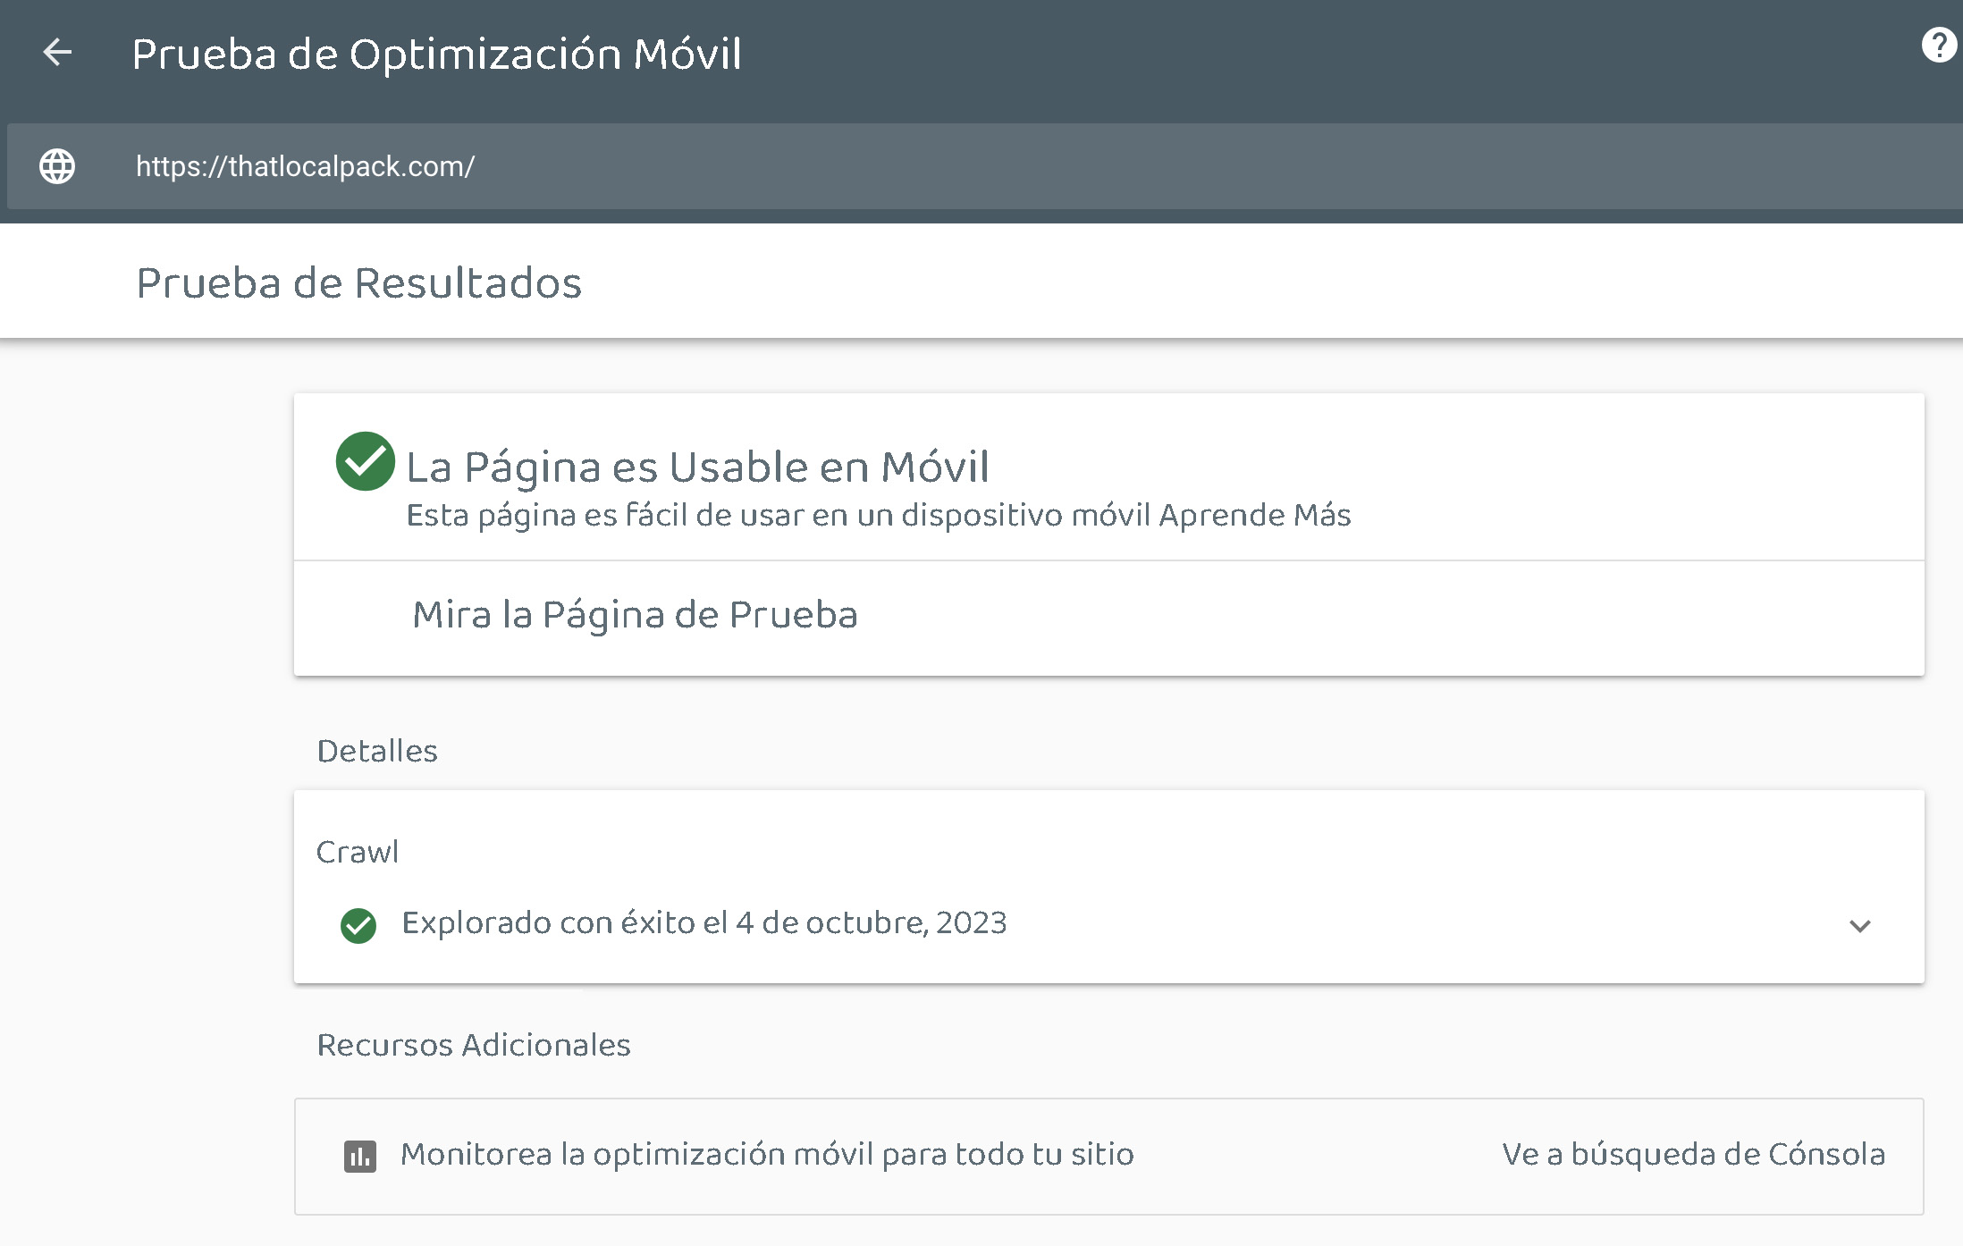Click the 'Crawl' label
This screenshot has width=1963, height=1246.
coord(358,852)
